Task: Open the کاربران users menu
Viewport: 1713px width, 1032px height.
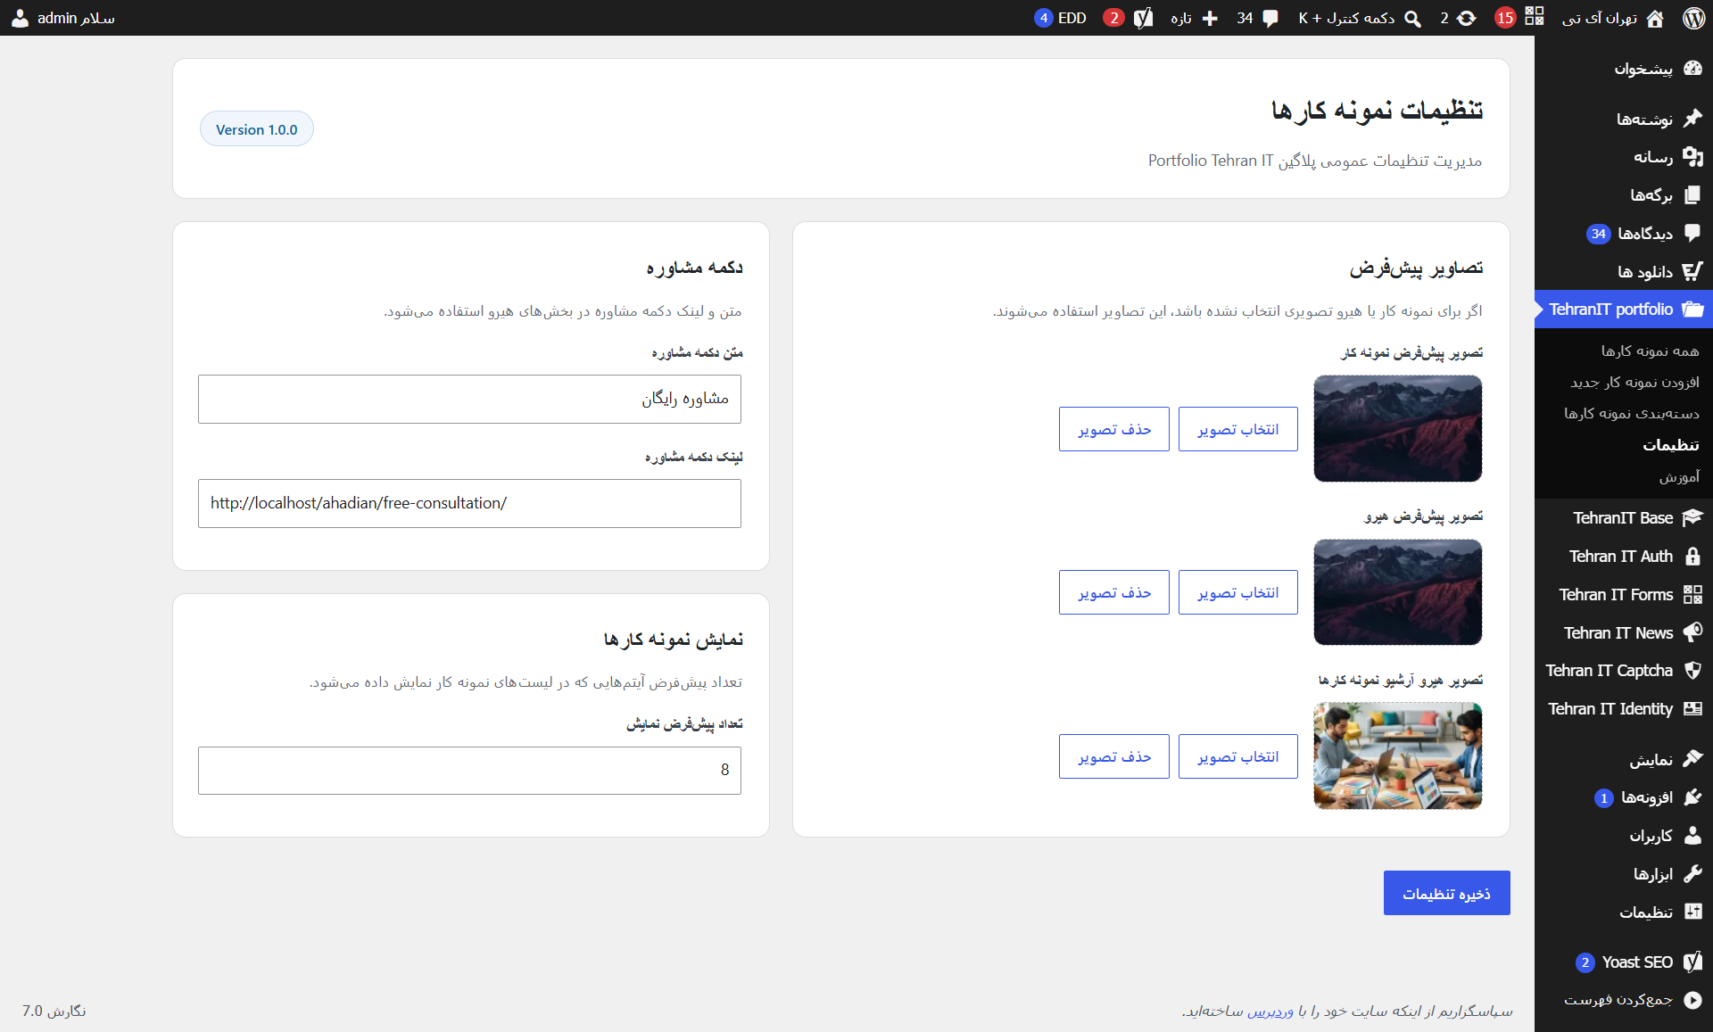Action: (x=1624, y=836)
